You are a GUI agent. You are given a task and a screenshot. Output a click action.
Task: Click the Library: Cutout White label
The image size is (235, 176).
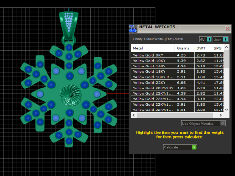tap(158, 39)
